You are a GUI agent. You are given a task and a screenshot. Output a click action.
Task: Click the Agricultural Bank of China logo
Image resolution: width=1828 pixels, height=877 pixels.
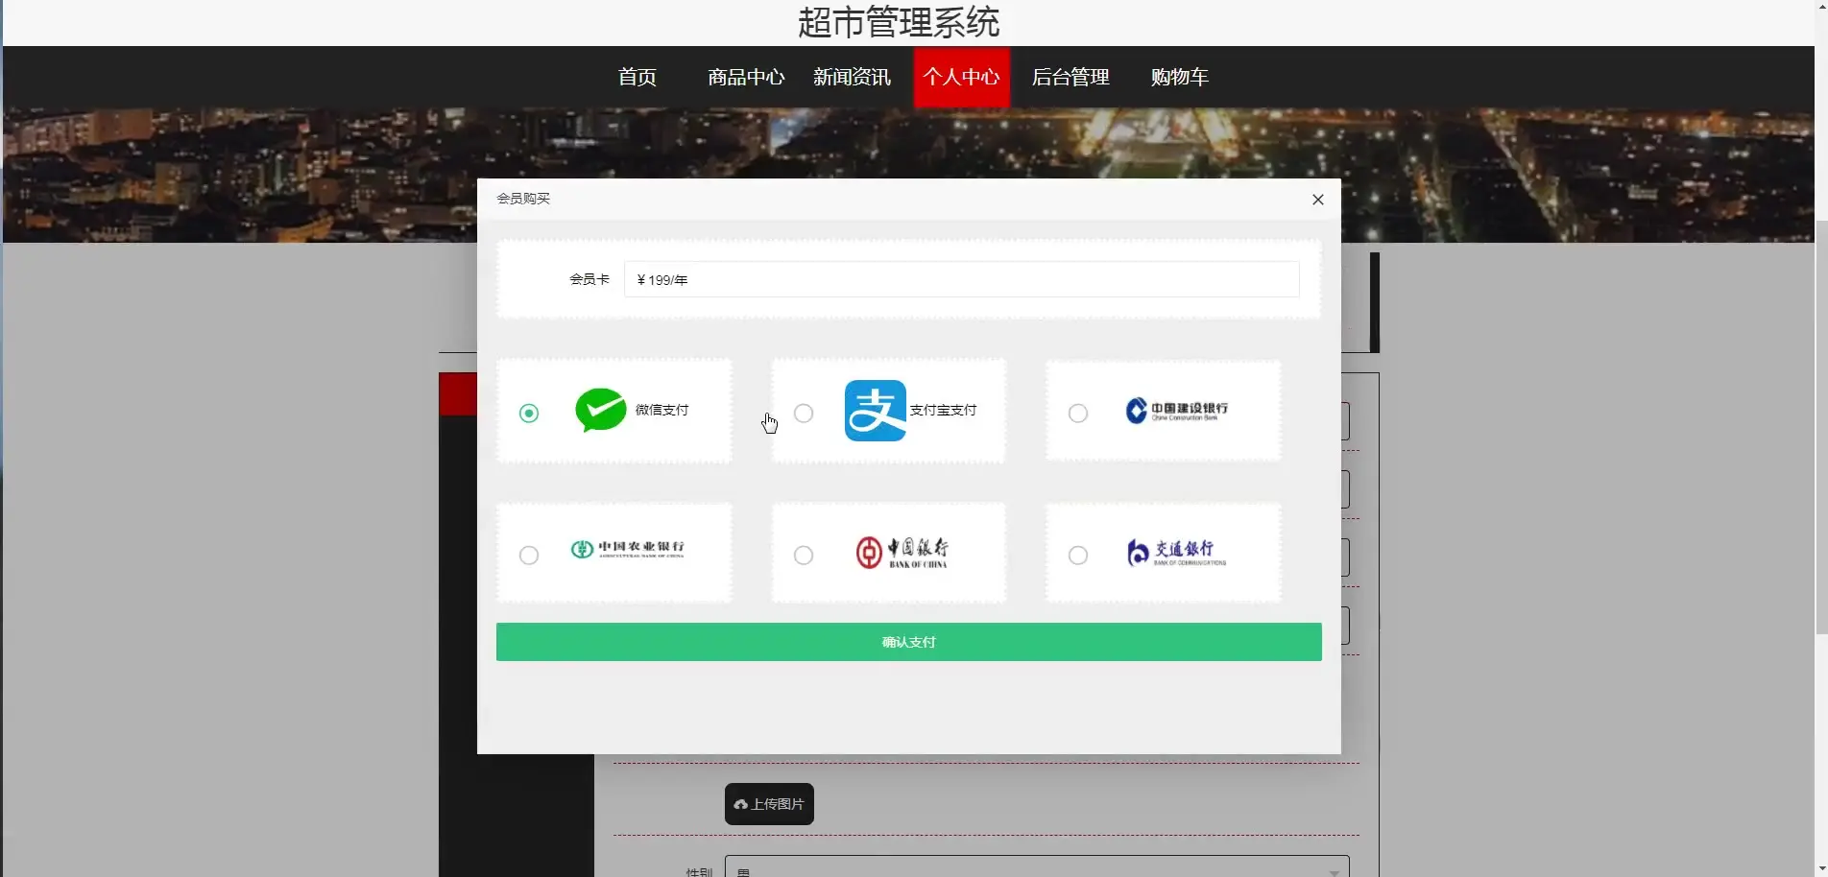click(627, 549)
